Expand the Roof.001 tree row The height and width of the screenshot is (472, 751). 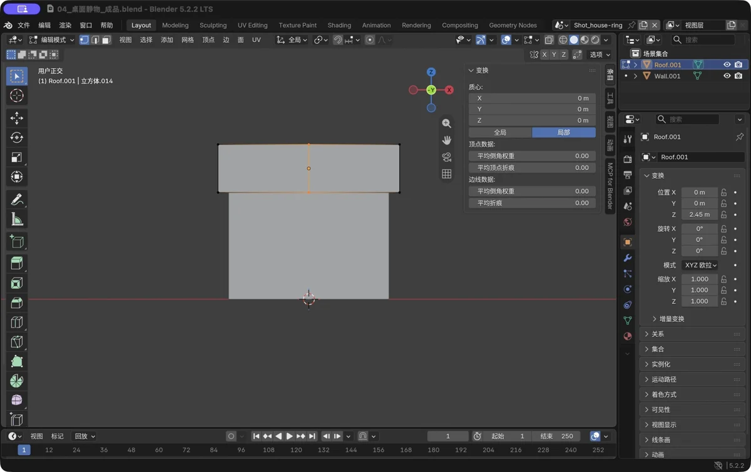point(636,65)
